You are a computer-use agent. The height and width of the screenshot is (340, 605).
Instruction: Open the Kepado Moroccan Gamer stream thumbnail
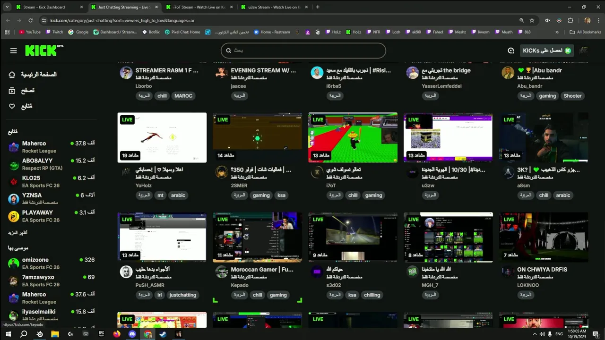(x=257, y=237)
